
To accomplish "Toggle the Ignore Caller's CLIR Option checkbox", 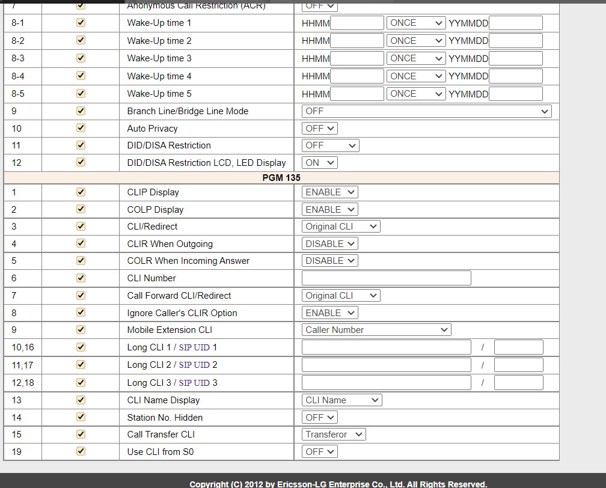I will [x=81, y=313].
